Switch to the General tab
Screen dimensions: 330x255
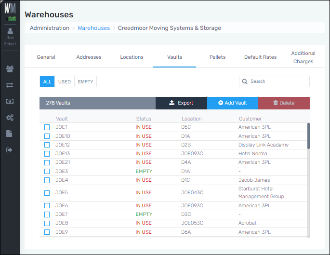click(46, 57)
